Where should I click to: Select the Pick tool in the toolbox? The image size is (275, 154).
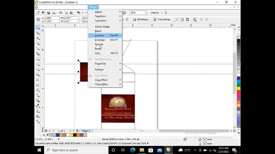(x=37, y=27)
